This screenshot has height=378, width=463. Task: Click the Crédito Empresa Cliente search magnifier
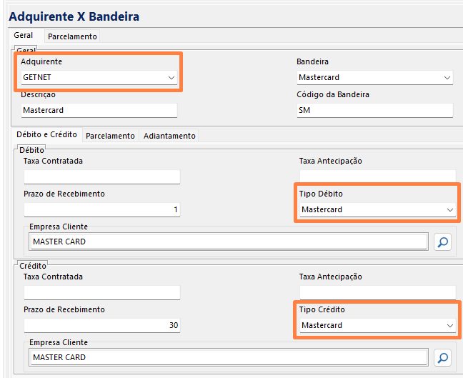point(443,358)
